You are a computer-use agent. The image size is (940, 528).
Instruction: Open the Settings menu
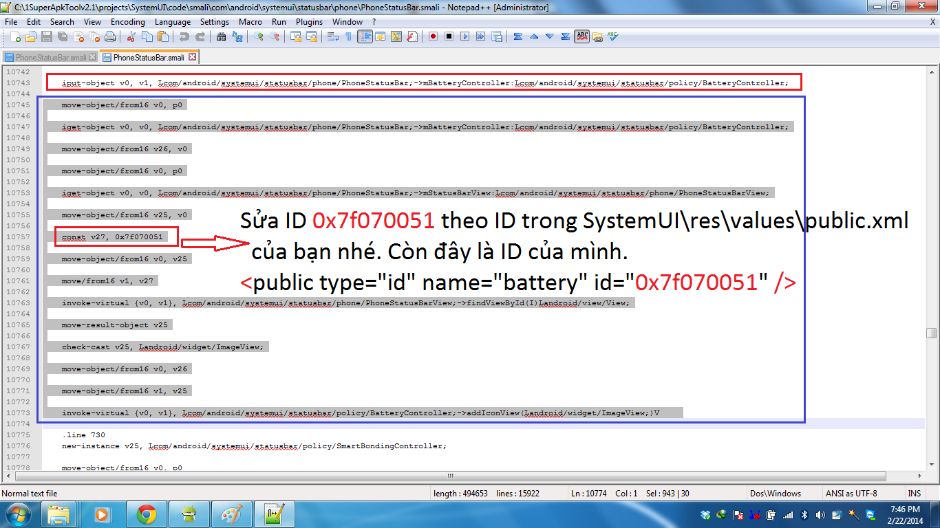click(215, 22)
